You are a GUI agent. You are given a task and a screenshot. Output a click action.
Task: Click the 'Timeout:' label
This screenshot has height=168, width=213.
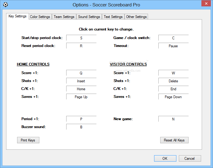pos(121,46)
